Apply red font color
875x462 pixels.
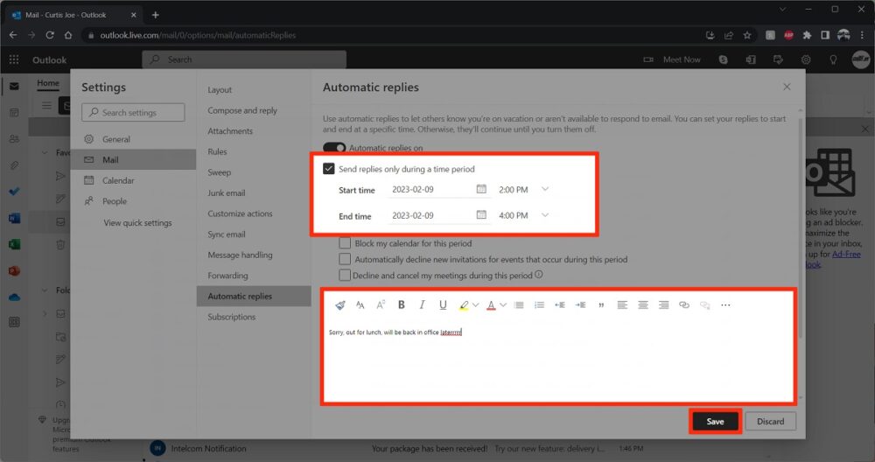pos(491,304)
